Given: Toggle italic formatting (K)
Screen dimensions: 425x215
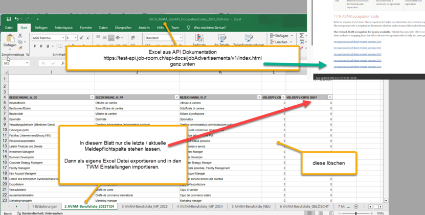Looking at the screenshot, I should [x=41, y=46].
